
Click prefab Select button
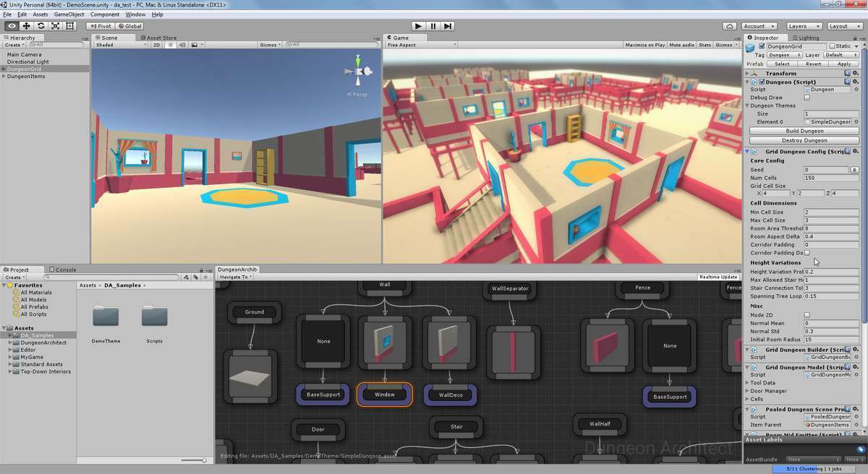(x=782, y=64)
